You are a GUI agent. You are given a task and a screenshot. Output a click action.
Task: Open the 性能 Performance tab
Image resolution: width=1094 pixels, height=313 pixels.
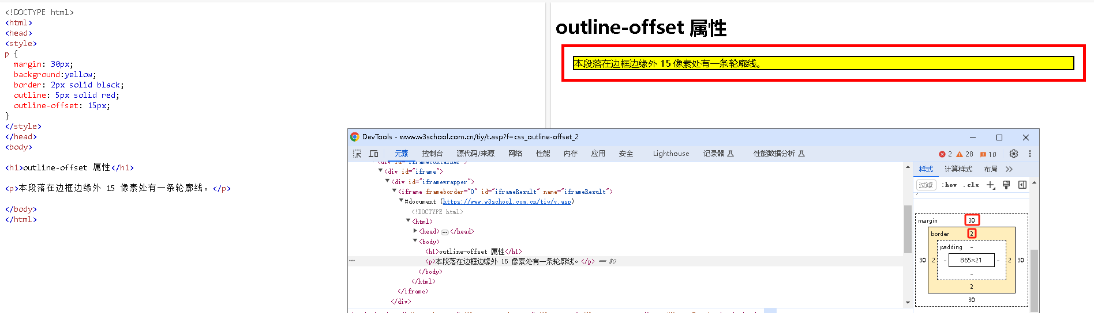[x=543, y=154]
